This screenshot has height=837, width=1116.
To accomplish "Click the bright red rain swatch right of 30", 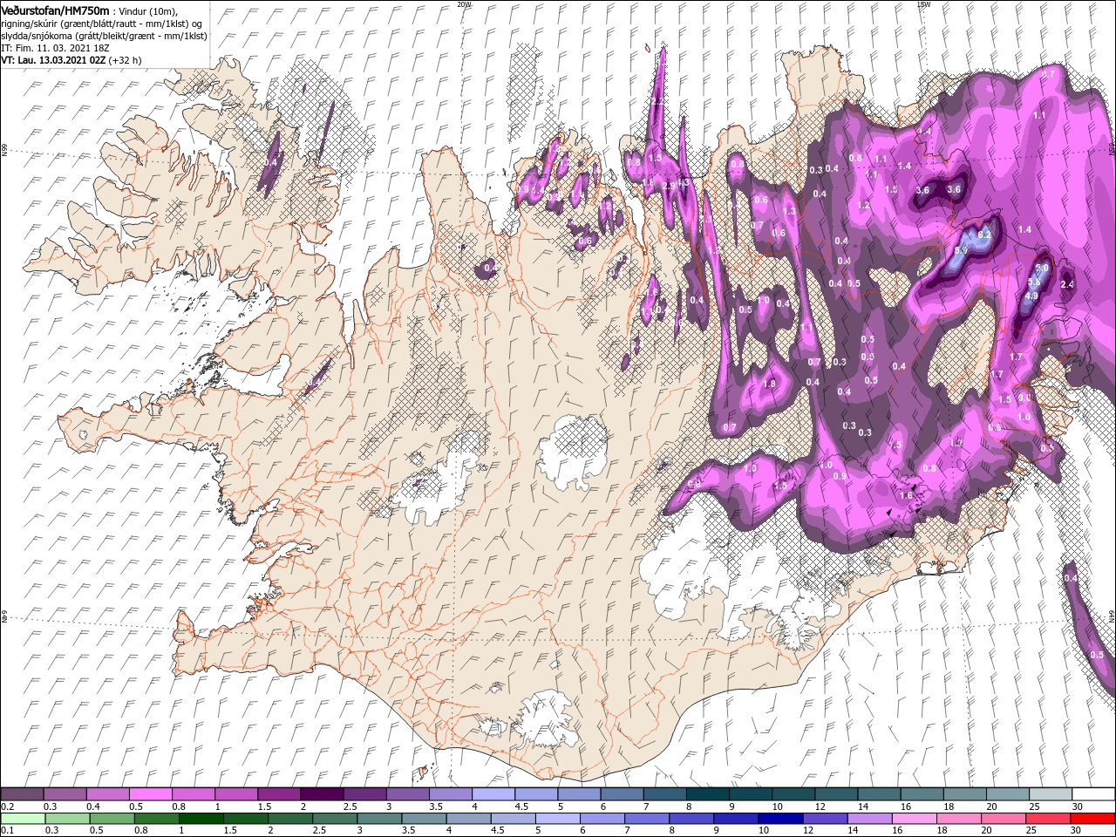I will (x=1094, y=819).
